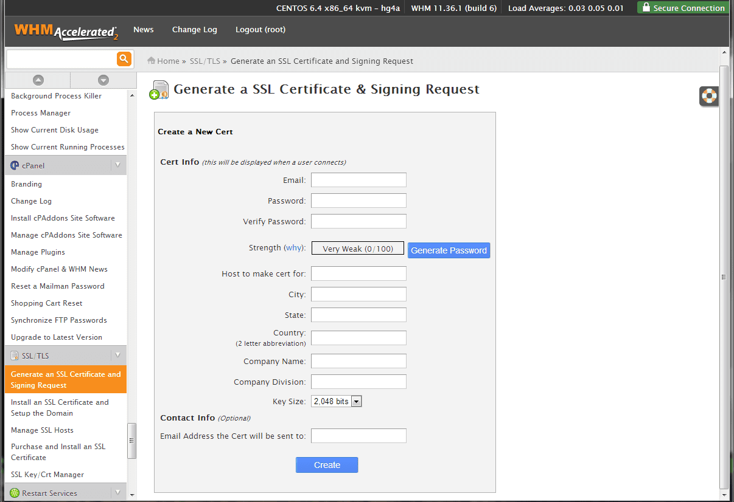Click the sidebar vertical scrollbar handle
Viewport: 734px width, 502px height.
click(131, 441)
